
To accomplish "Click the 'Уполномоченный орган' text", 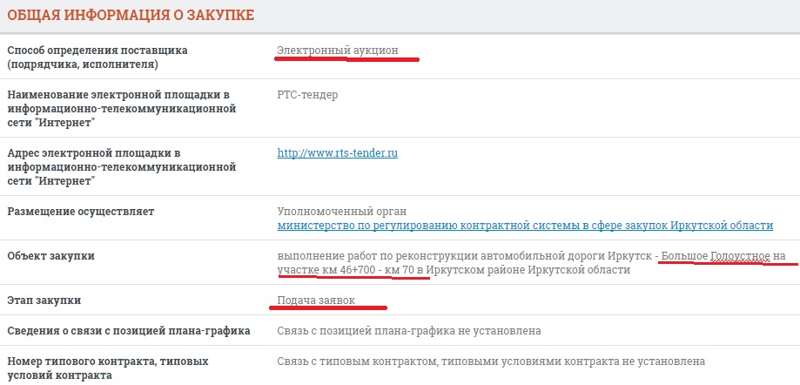I will [x=341, y=212].
